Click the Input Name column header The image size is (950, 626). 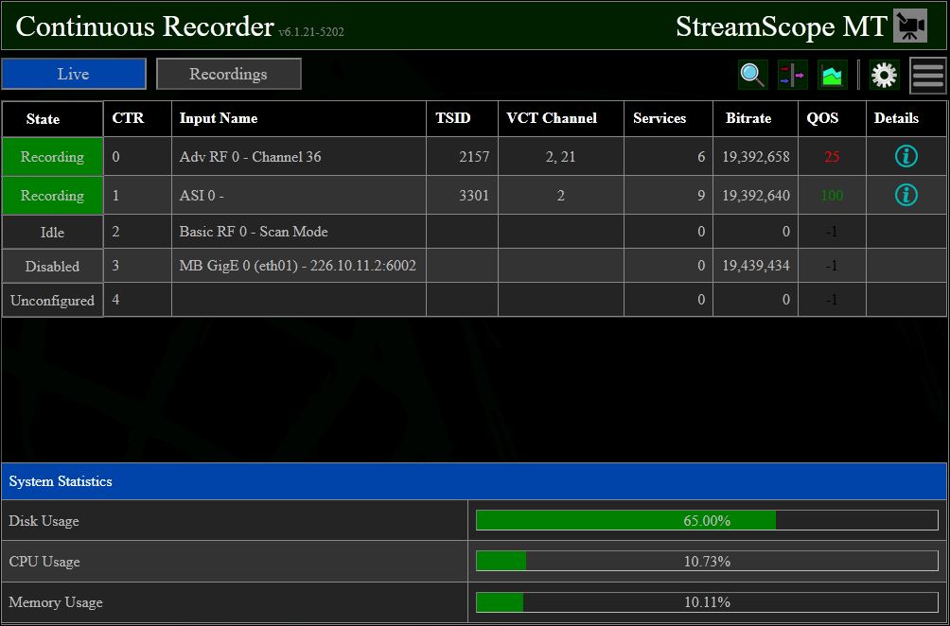point(299,118)
